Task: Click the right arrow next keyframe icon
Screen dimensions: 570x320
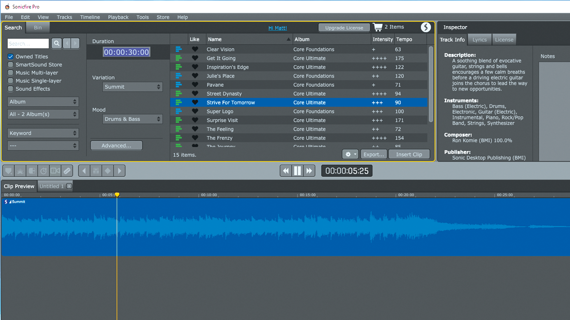Action: pyautogui.click(x=119, y=171)
